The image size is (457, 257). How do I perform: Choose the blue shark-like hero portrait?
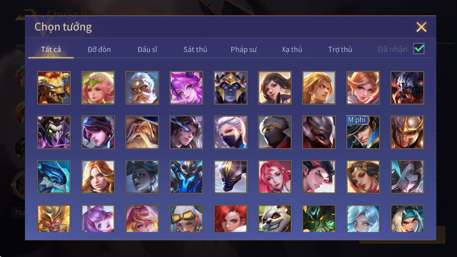point(54,177)
